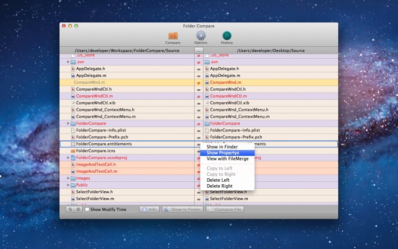Click right .svn folder icon
This screenshot has height=249, width=398.
207,62
